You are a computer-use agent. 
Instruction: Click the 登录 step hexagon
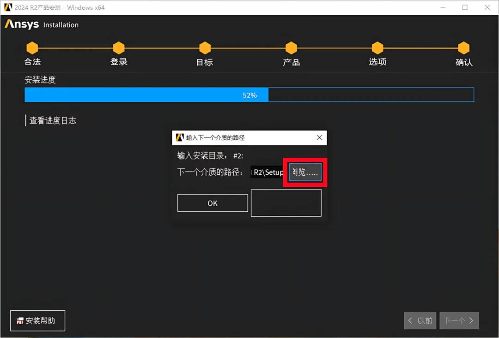(x=119, y=48)
